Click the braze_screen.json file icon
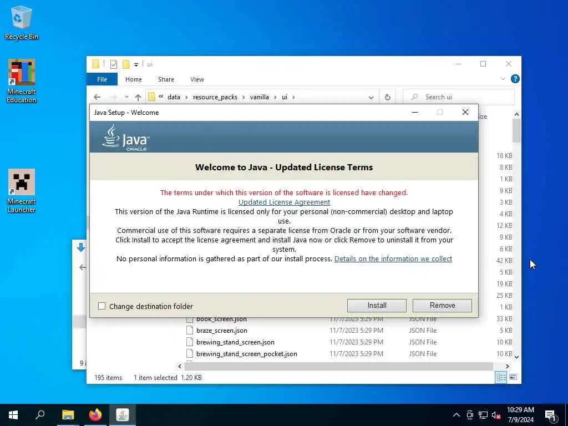Viewport: 568px width, 426px height. coord(190,331)
